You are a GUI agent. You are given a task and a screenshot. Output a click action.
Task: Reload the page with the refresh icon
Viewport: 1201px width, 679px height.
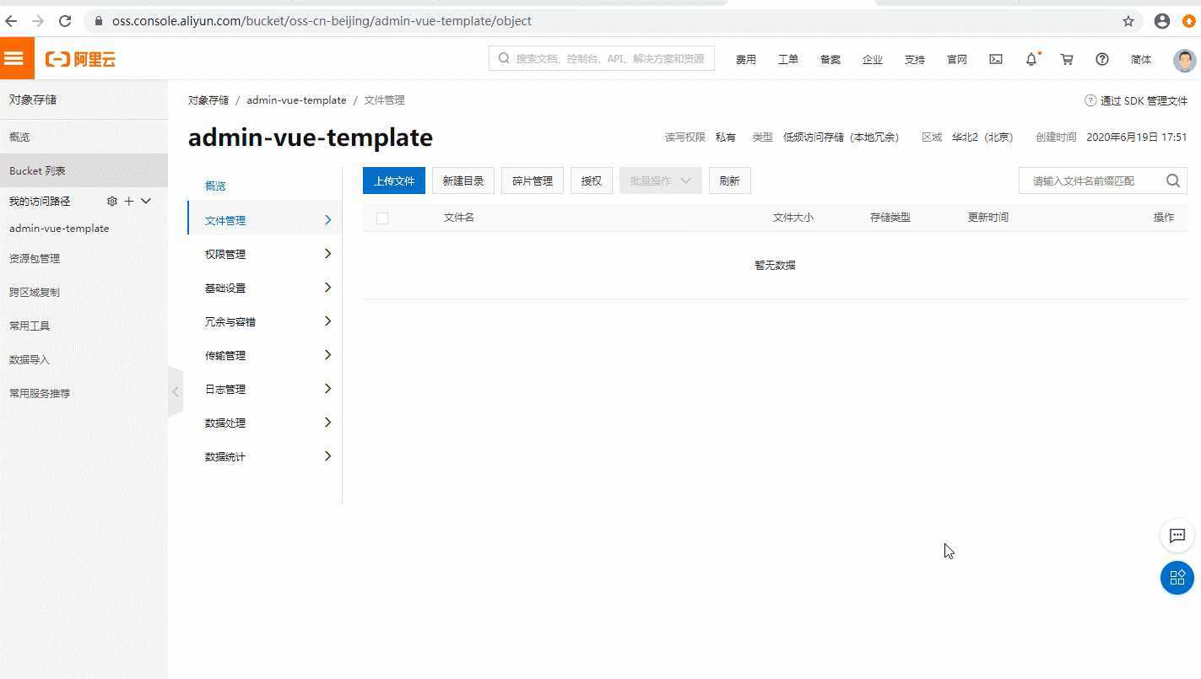(65, 21)
